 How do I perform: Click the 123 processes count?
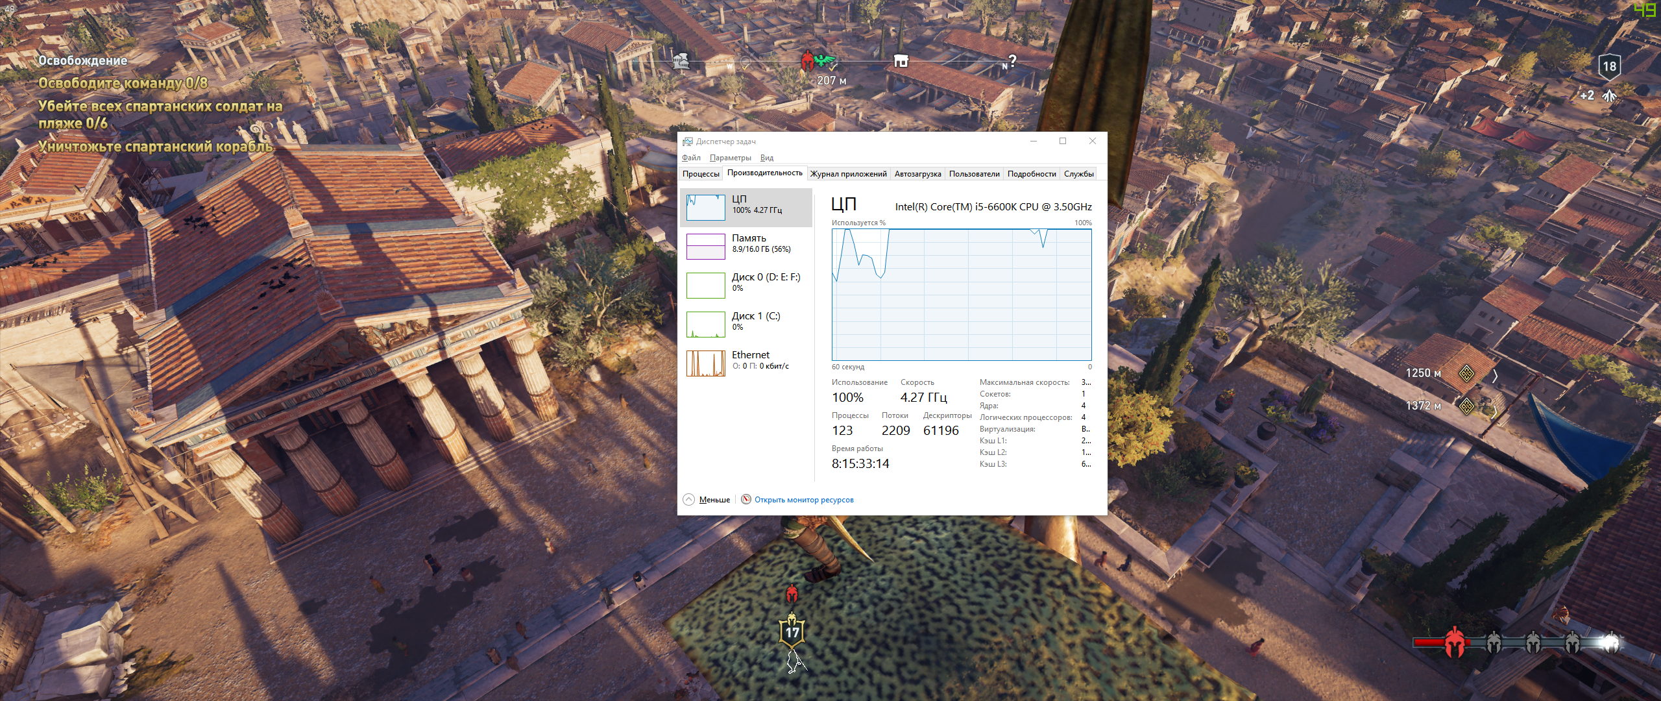click(x=842, y=430)
